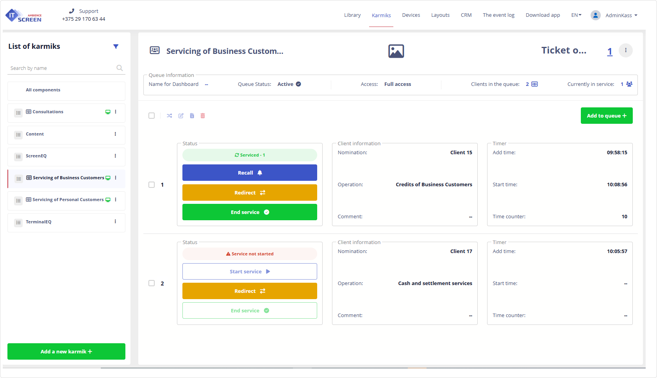This screenshot has width=657, height=378.
Task: Click search magnifier icon in karmiks list
Action: (x=120, y=68)
